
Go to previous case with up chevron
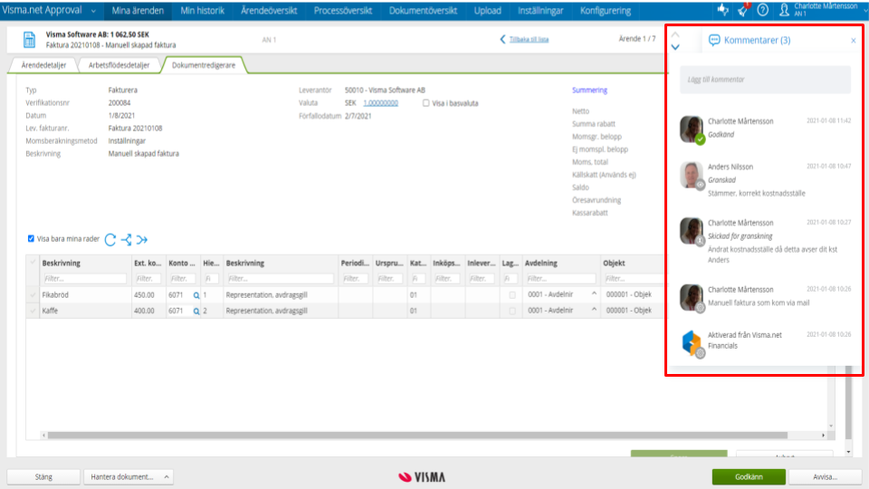(675, 34)
